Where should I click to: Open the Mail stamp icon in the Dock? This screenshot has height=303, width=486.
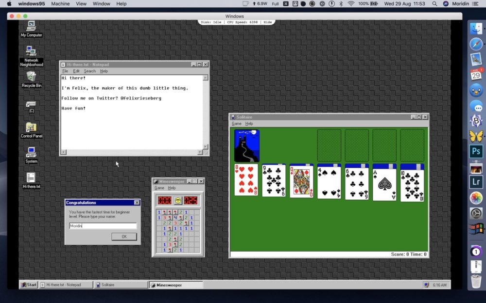(x=476, y=59)
